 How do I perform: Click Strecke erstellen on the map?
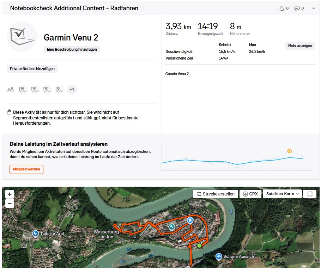click(x=215, y=194)
